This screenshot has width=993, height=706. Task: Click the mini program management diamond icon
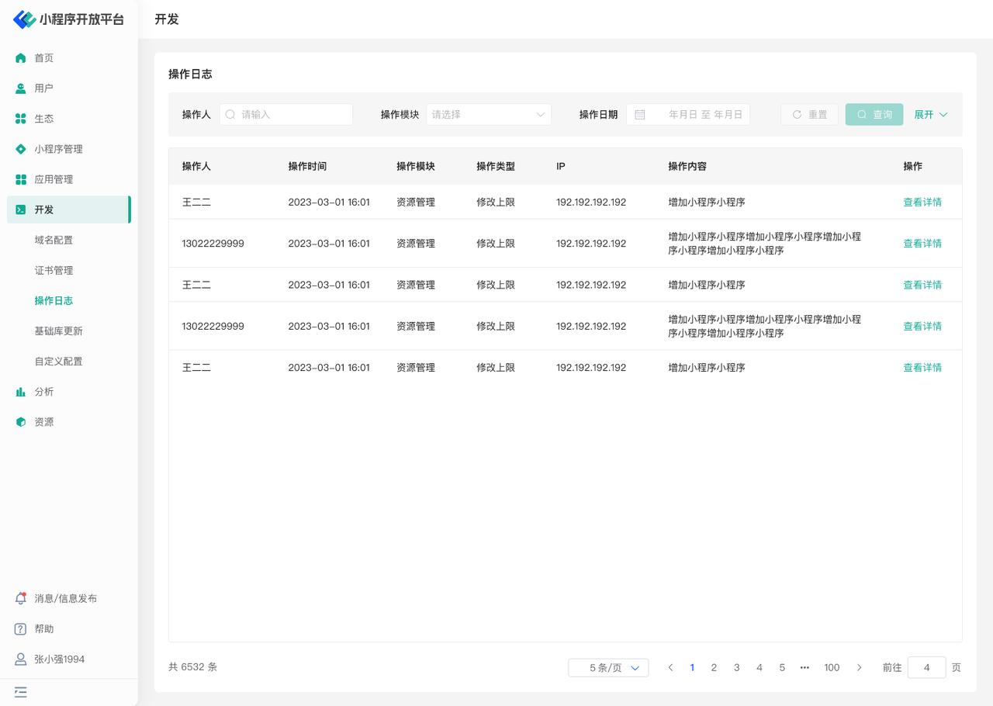(x=21, y=149)
